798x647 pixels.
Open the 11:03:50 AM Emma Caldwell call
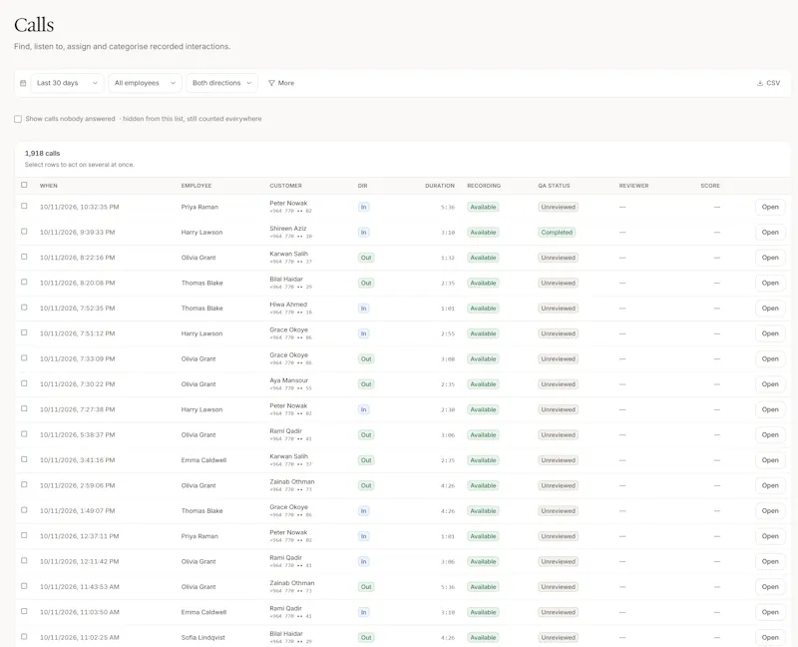pos(770,612)
